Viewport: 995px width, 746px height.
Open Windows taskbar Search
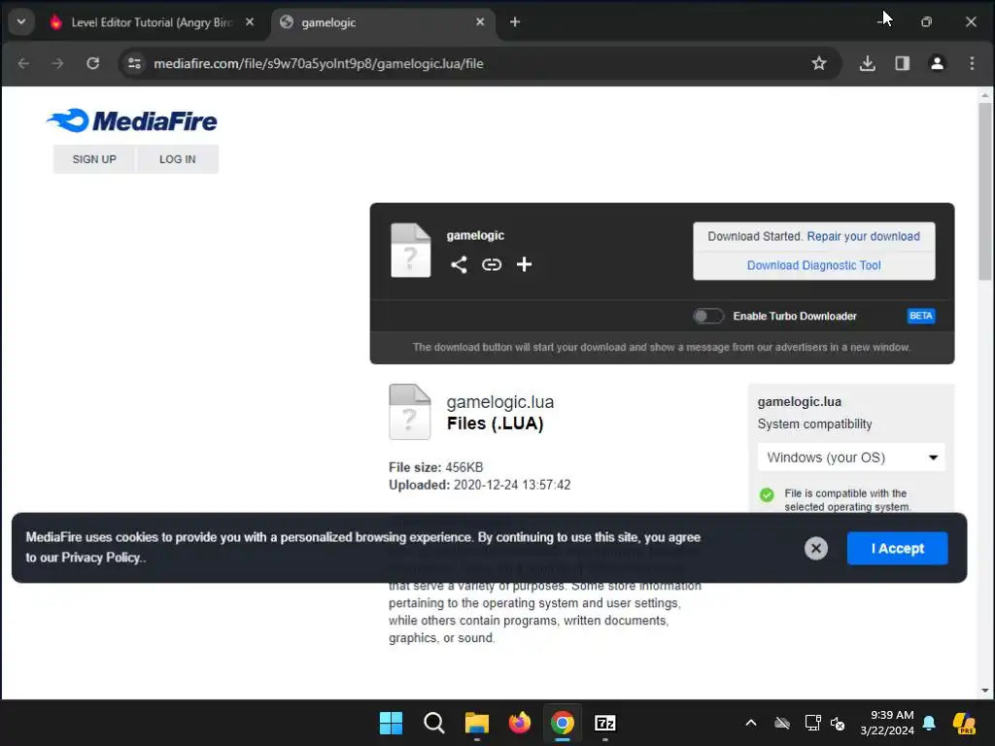point(434,723)
